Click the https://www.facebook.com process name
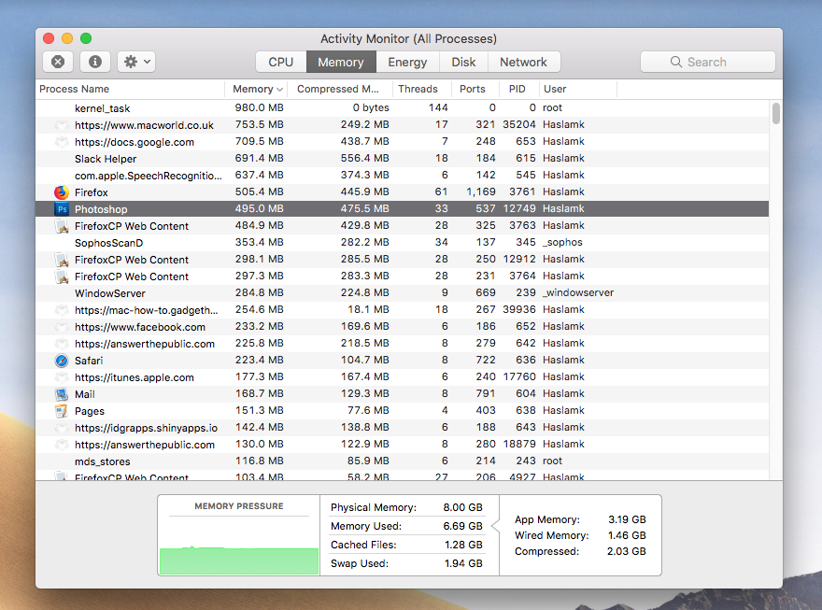This screenshot has height=610, width=822. pos(140,327)
